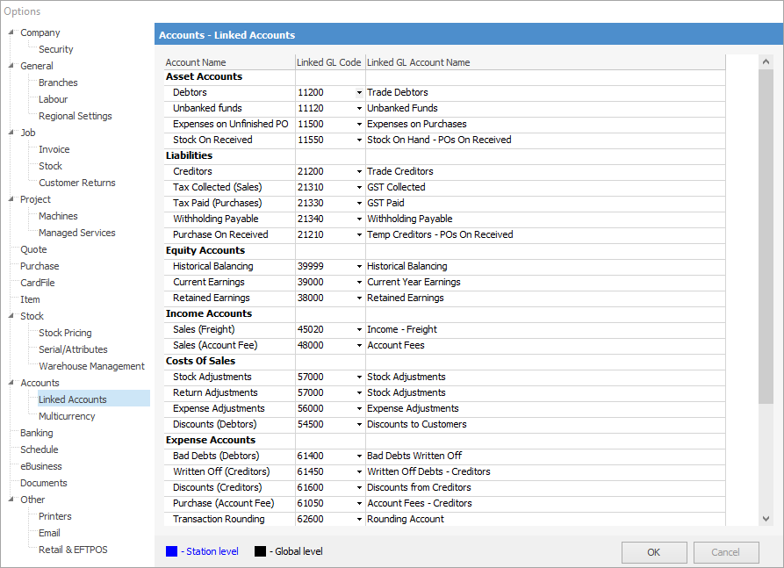Collapse the Stock tree expander arrow
784x568 pixels.
pos(11,316)
